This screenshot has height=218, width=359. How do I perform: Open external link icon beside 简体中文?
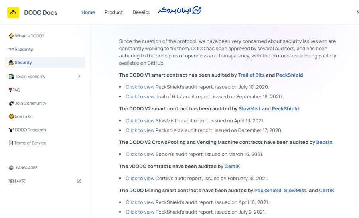click(79, 181)
